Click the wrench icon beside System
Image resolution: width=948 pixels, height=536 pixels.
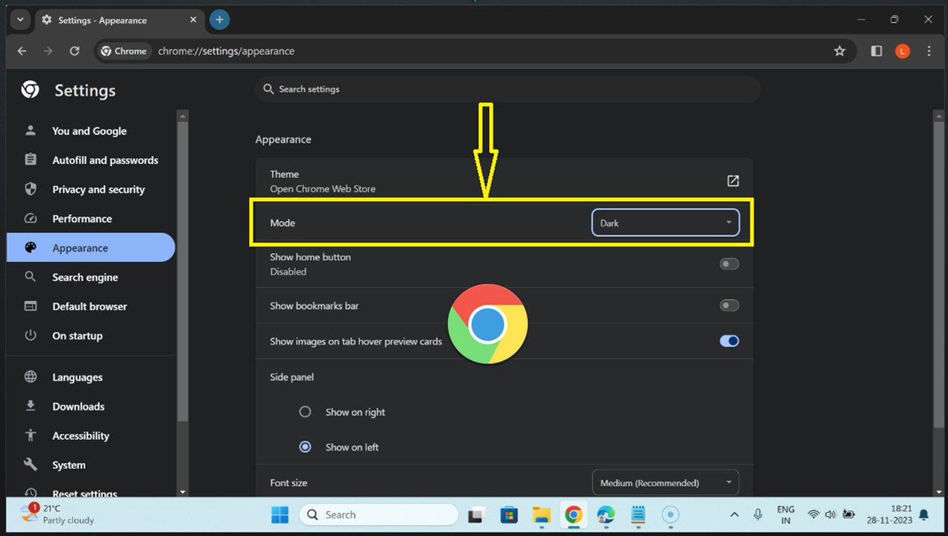(31, 465)
